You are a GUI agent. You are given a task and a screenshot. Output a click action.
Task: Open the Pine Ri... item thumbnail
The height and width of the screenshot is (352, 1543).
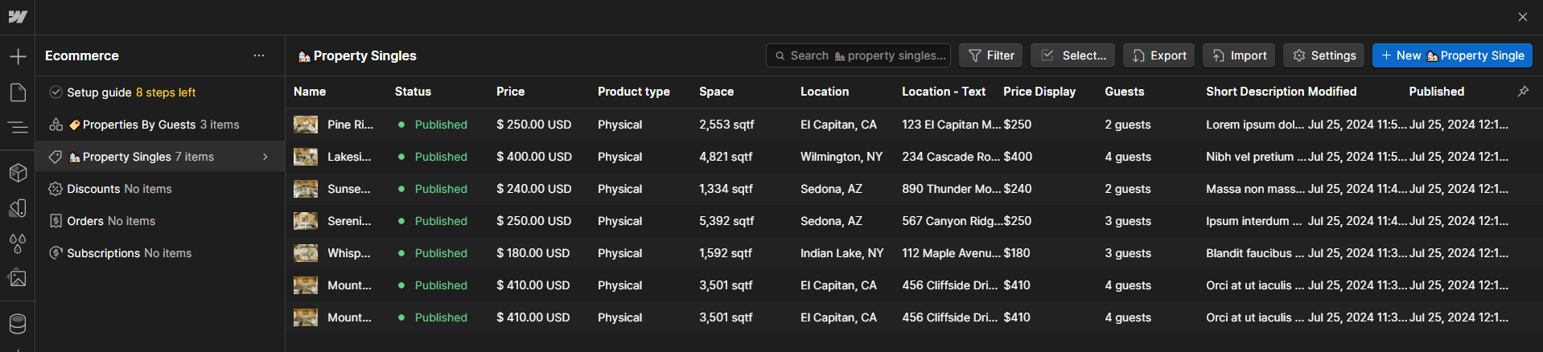[x=306, y=125]
